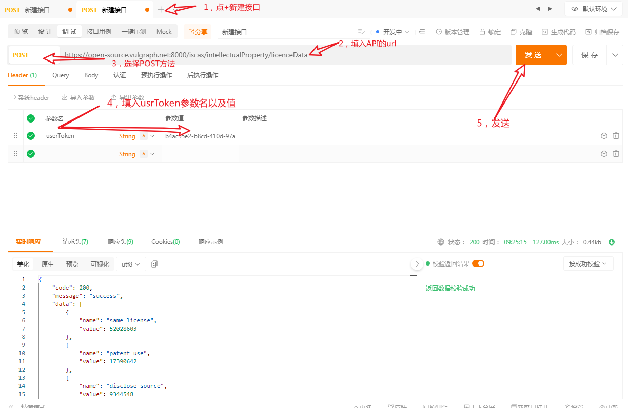Go to next tabs with right arrow

pos(550,9)
